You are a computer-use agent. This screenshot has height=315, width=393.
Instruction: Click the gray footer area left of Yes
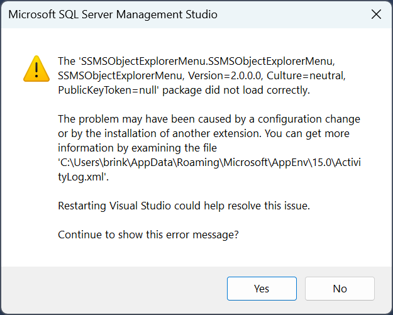(x=114, y=289)
